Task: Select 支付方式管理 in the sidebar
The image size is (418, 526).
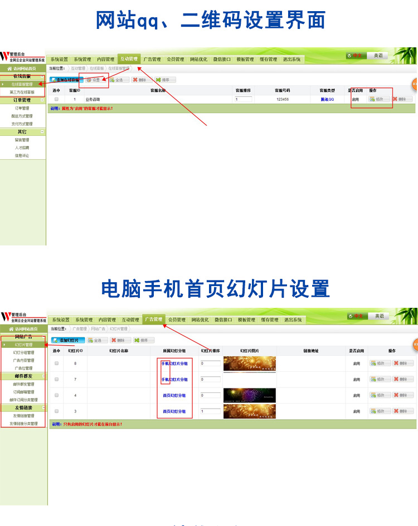Action: [x=22, y=124]
